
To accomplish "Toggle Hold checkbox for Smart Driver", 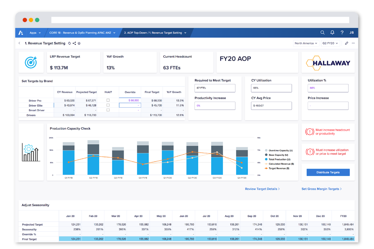I will (108, 110).
